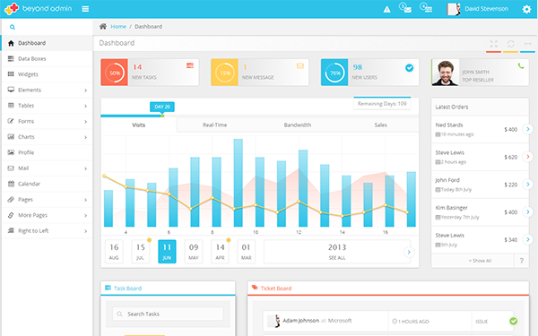Screen dimensions: 538x336
Task: Click John Smith profile photo
Action: pos(446,73)
